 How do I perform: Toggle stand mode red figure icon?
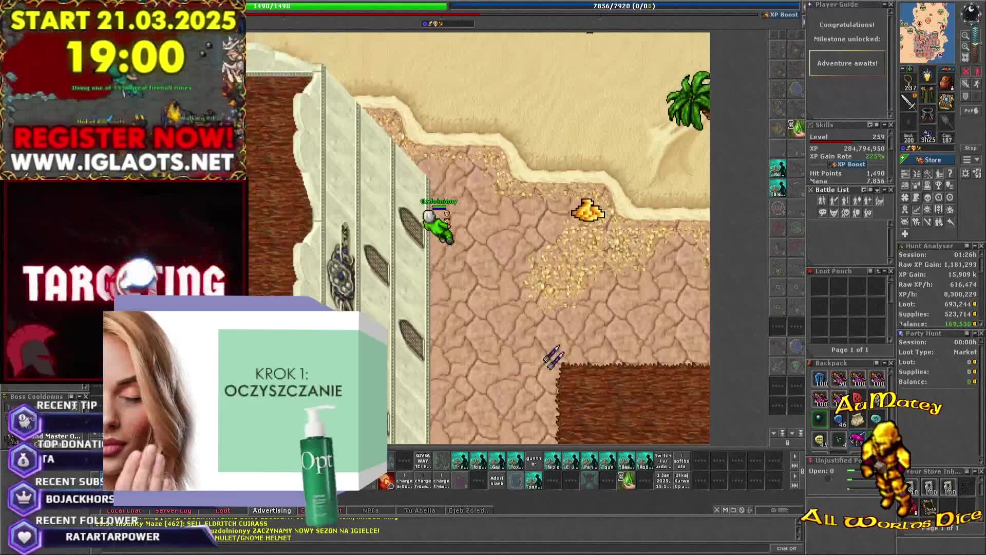pos(977,71)
